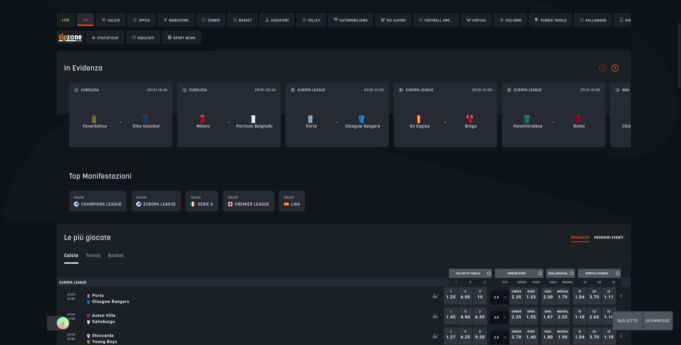
Task: Open the Football Americano category
Action: pos(436,20)
